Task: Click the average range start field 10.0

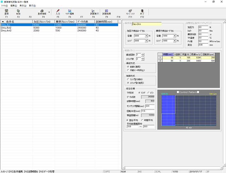Action: click(x=132, y=127)
